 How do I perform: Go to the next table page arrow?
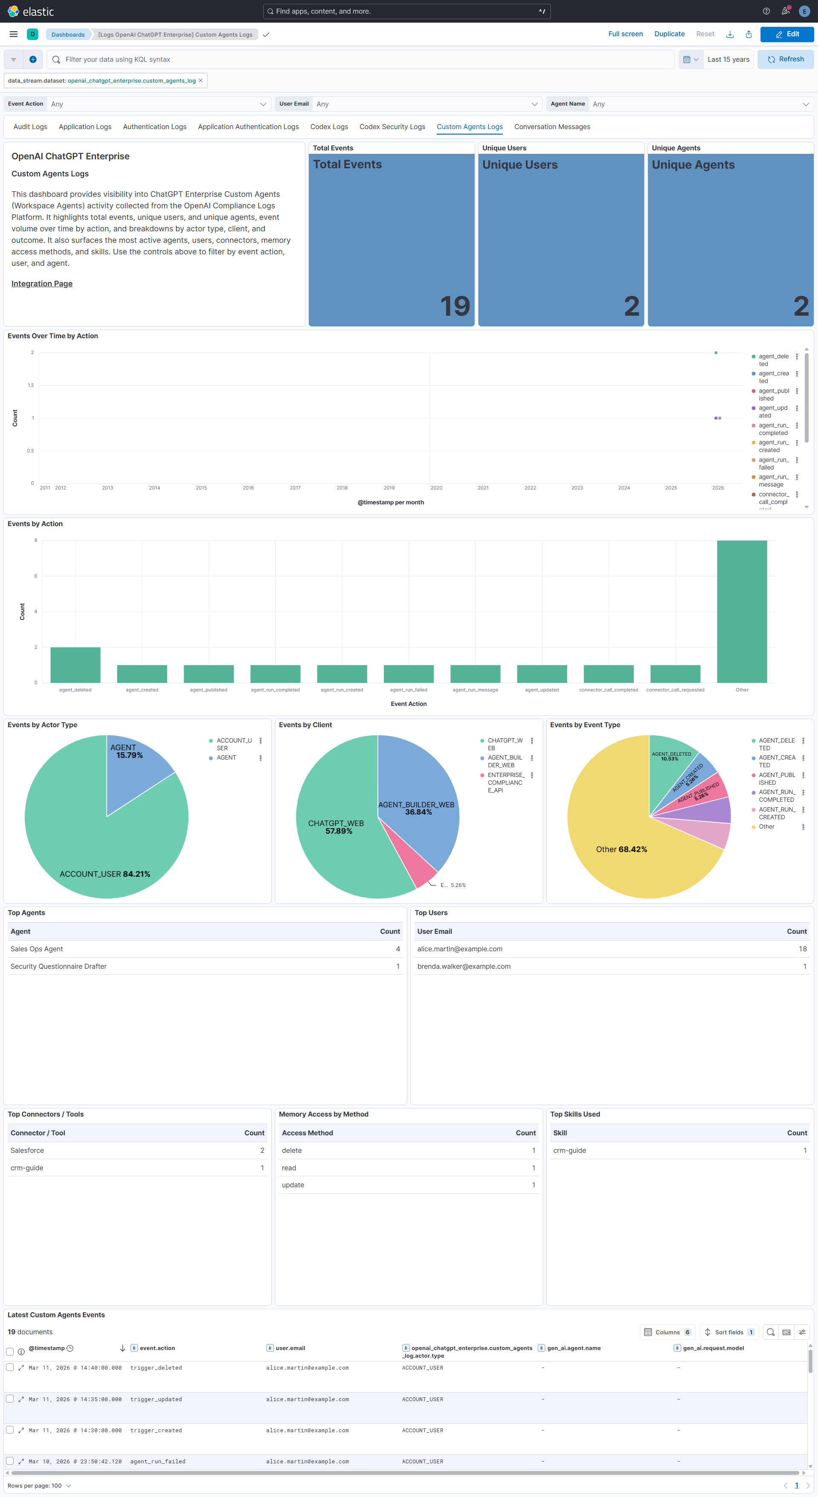807,1485
